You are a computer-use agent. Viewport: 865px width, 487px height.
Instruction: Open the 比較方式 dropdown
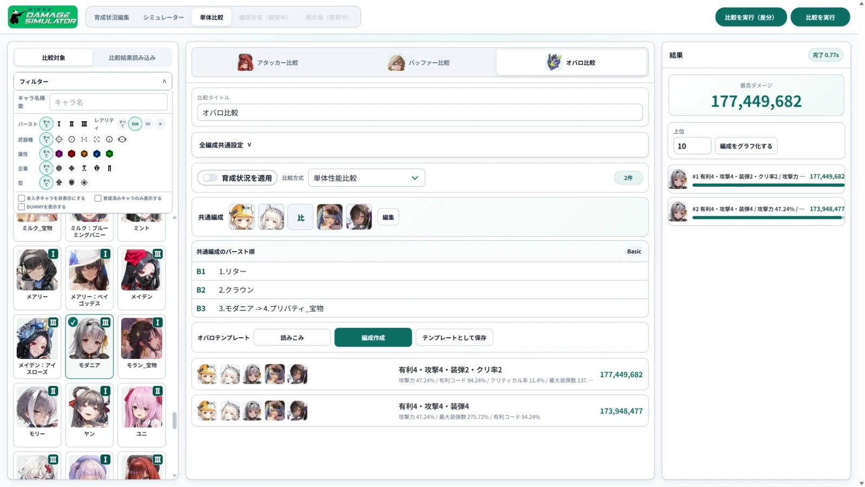coord(366,177)
